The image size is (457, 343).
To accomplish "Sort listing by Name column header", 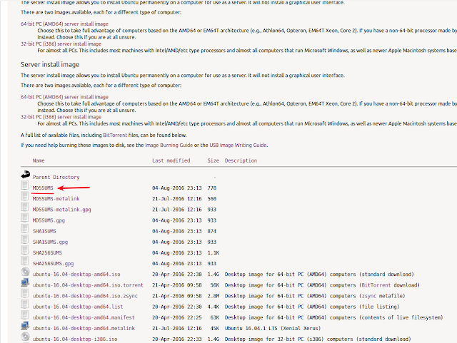I will [x=39, y=160].
